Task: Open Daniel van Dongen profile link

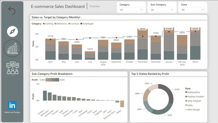Action: [12, 112]
